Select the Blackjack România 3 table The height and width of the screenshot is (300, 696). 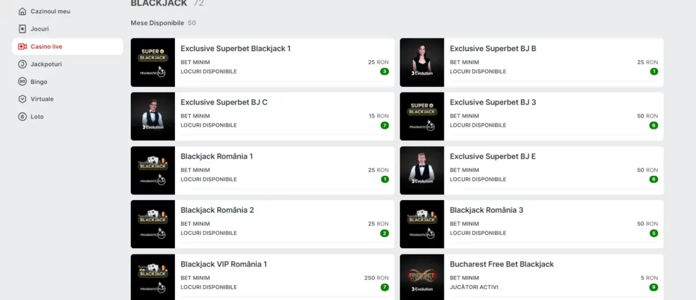tap(531, 224)
